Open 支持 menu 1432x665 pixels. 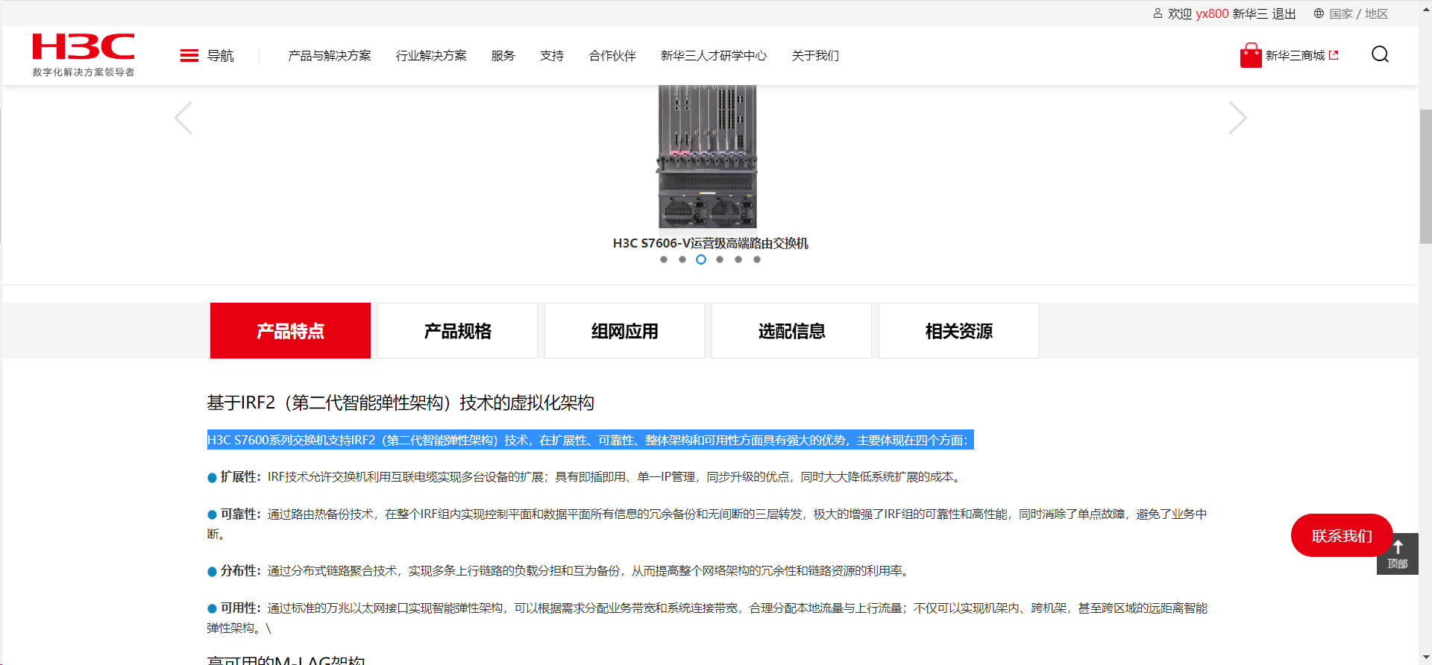[552, 56]
